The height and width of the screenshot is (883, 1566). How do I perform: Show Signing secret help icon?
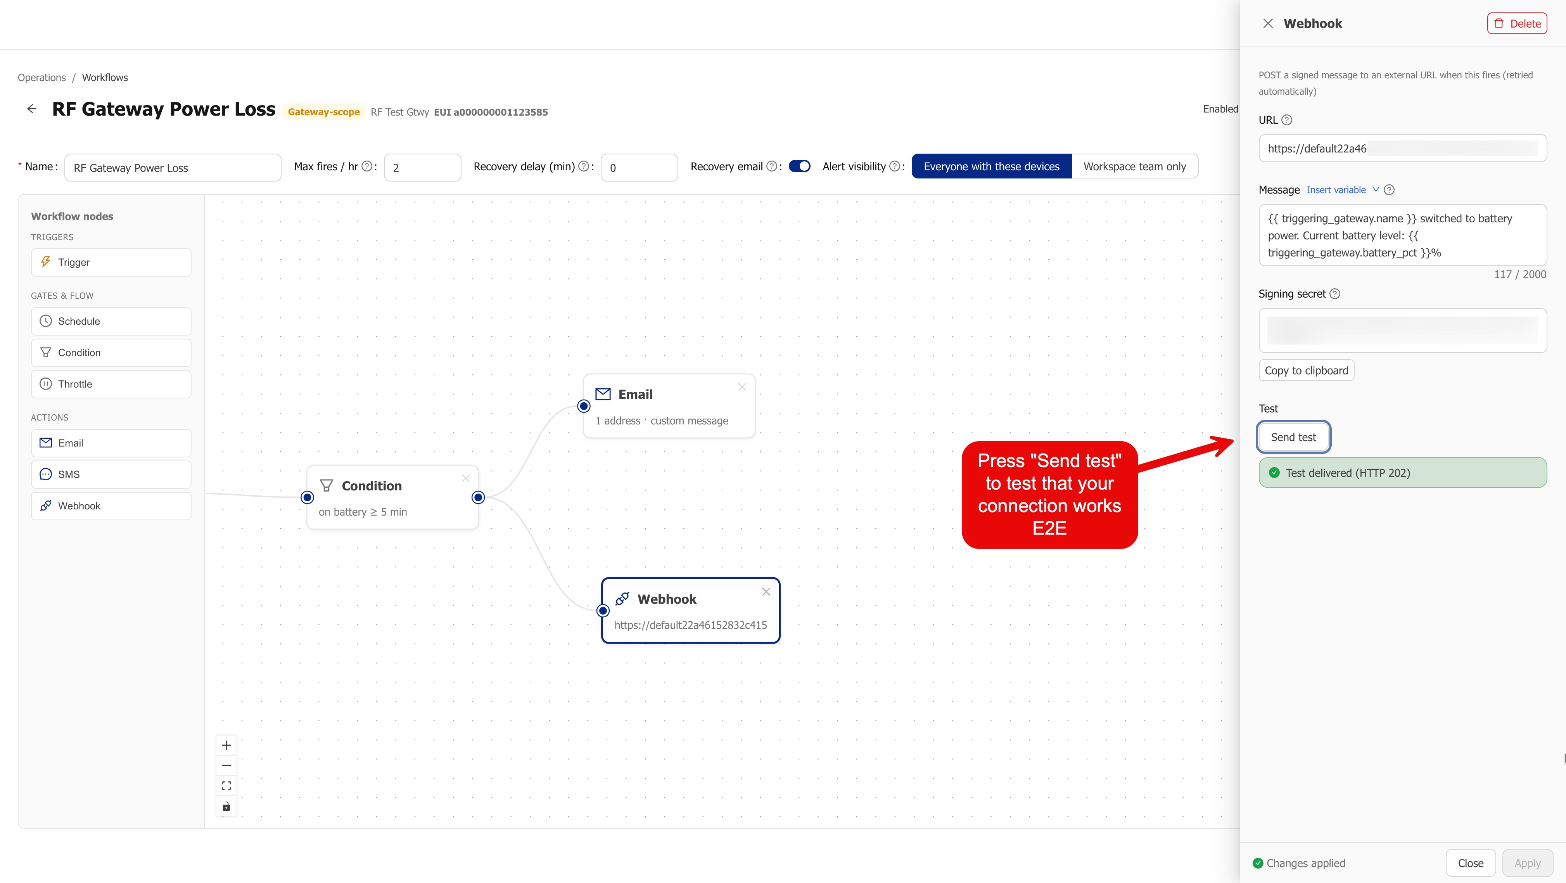(1335, 294)
